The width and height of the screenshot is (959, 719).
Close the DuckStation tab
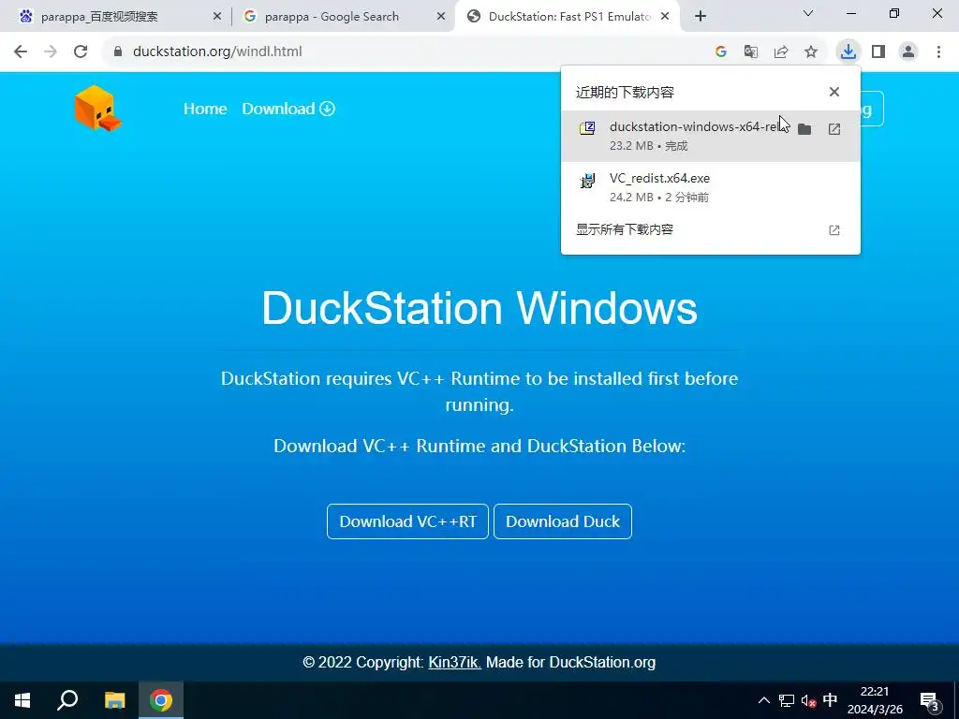point(667,17)
